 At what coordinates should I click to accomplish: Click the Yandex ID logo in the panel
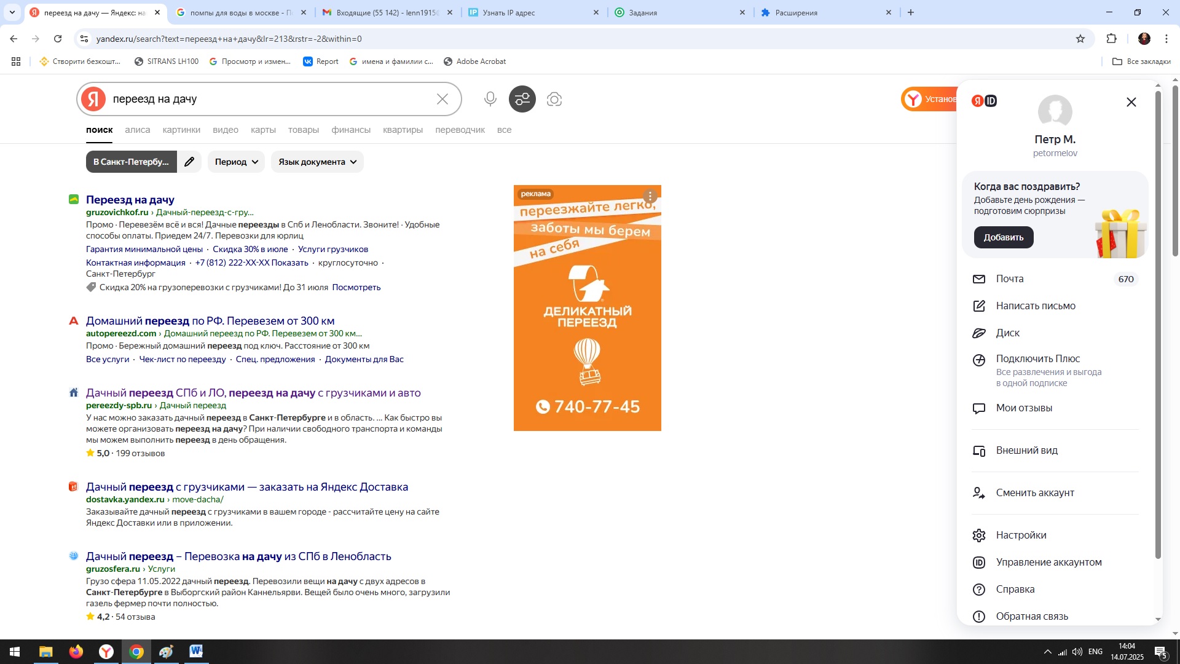tap(984, 101)
